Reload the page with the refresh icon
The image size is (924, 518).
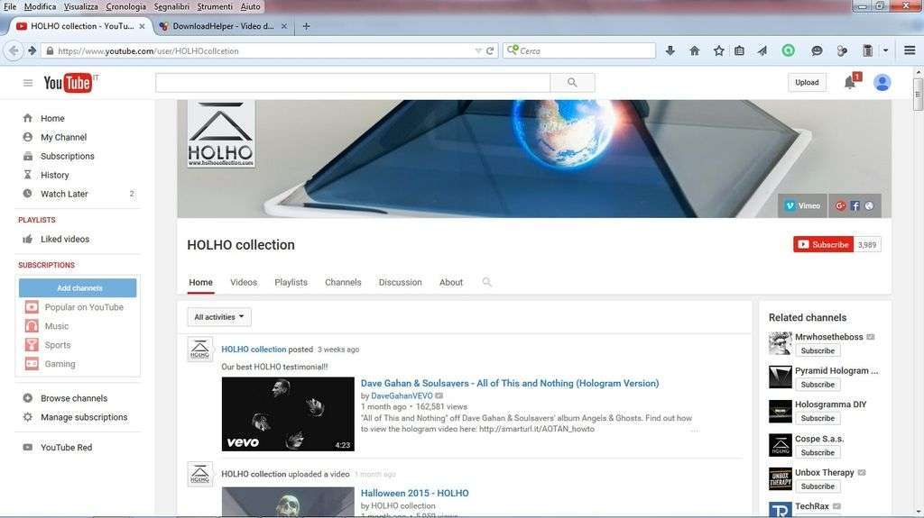tap(490, 50)
